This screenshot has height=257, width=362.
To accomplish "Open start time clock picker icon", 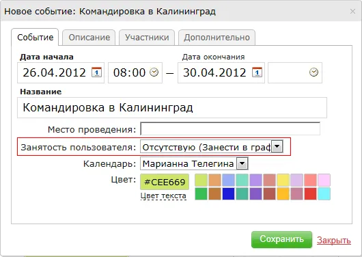I will [154, 72].
